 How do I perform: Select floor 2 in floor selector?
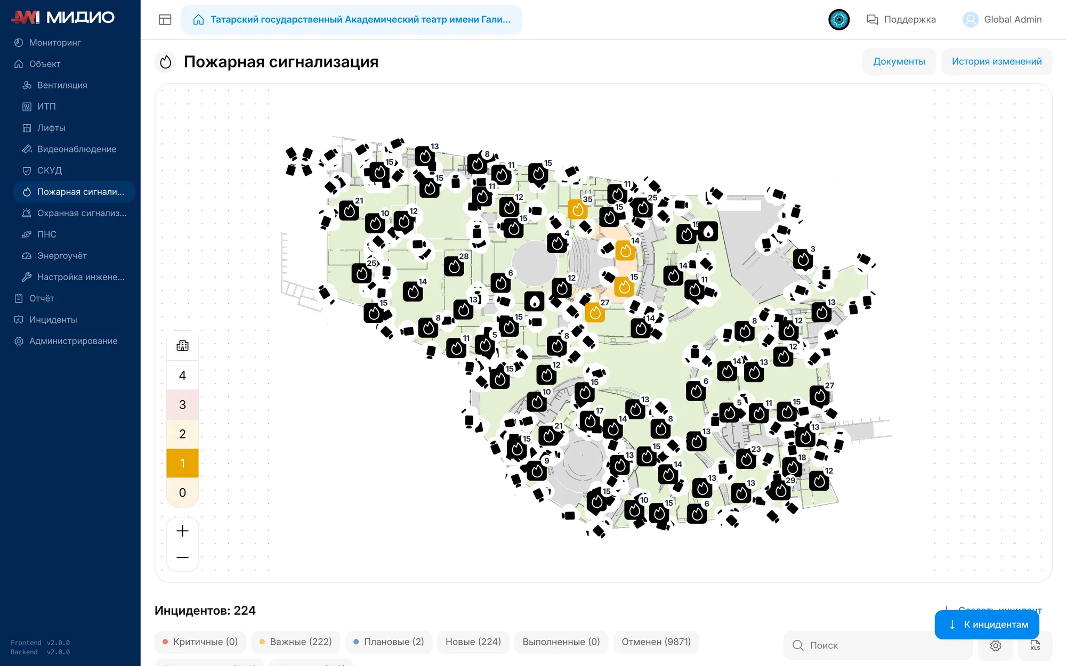point(182,434)
